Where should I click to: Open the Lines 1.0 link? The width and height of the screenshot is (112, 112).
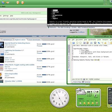point(8,58)
